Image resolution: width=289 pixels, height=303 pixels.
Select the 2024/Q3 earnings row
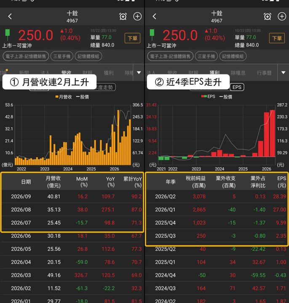[x=217, y=288]
